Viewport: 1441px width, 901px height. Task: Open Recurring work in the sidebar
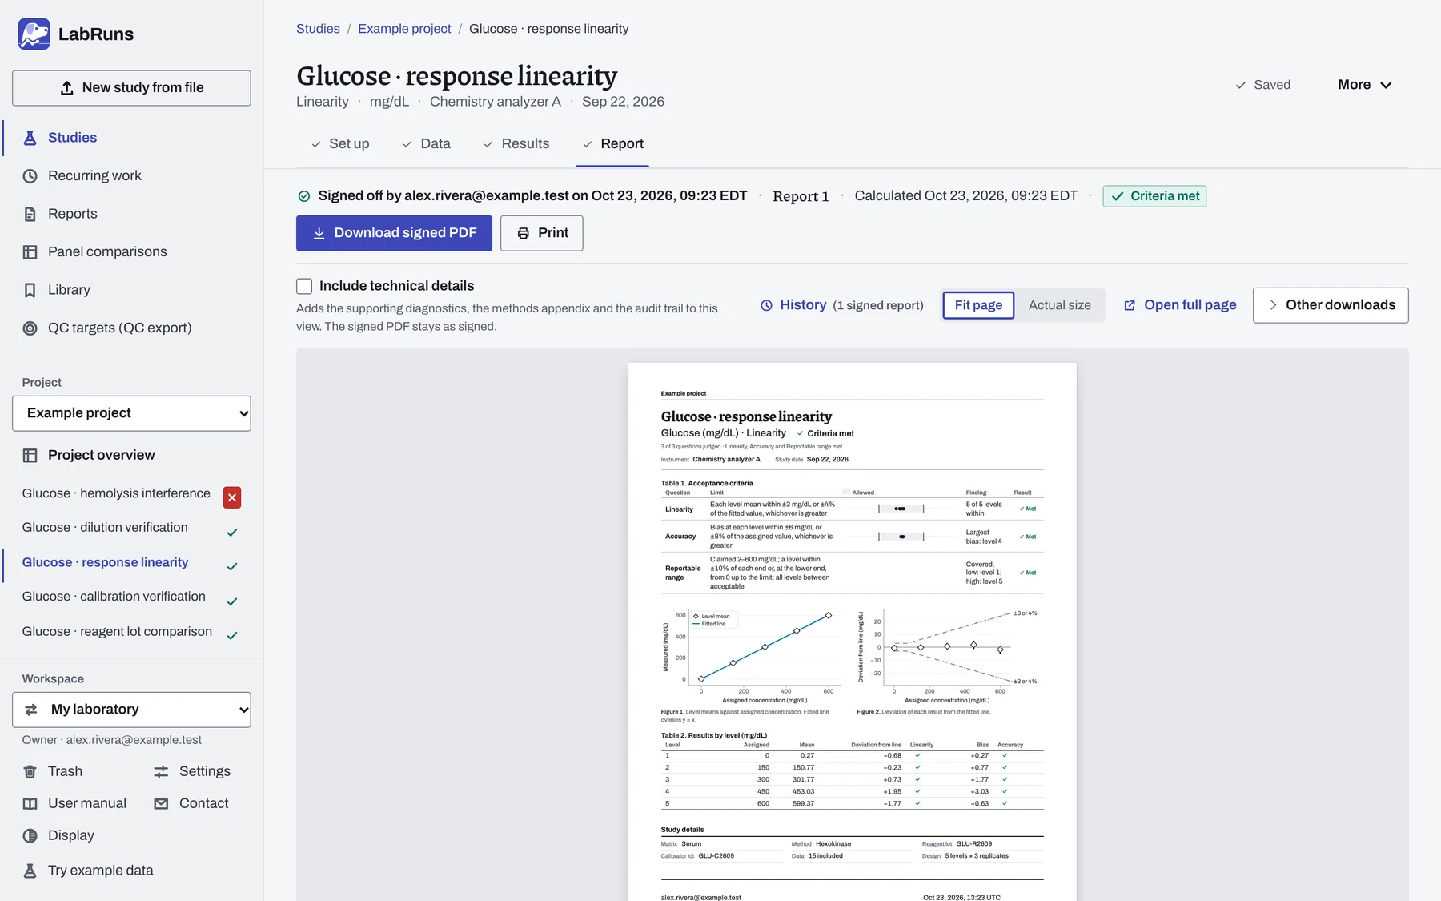pyautogui.click(x=131, y=176)
